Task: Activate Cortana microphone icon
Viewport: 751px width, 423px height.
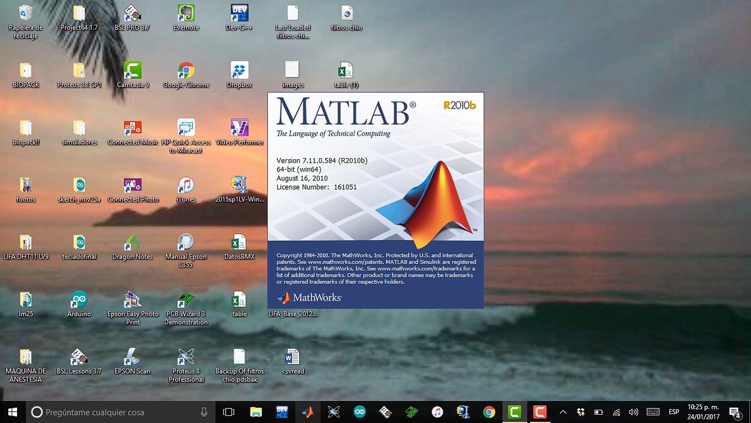Action: tap(204, 412)
